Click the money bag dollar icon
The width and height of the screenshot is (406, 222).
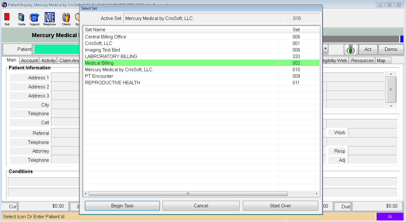click(351, 49)
